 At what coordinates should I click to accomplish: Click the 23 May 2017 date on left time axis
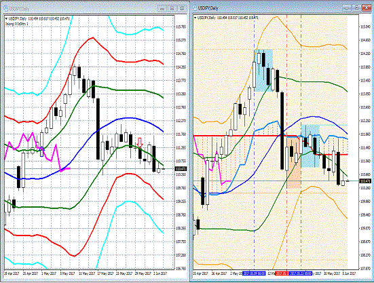tap(124, 273)
